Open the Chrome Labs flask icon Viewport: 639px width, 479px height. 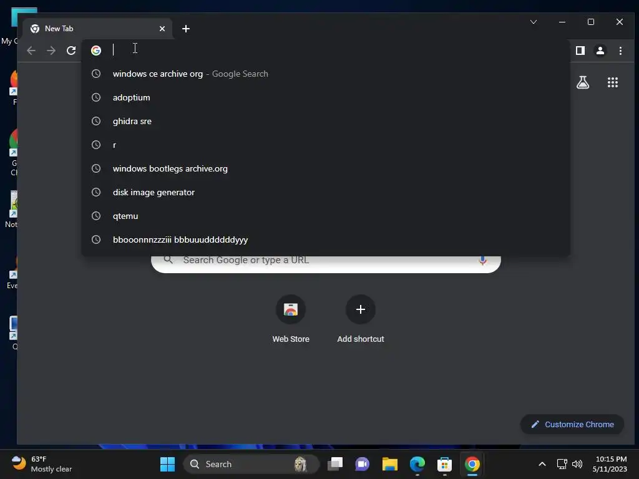coord(583,83)
